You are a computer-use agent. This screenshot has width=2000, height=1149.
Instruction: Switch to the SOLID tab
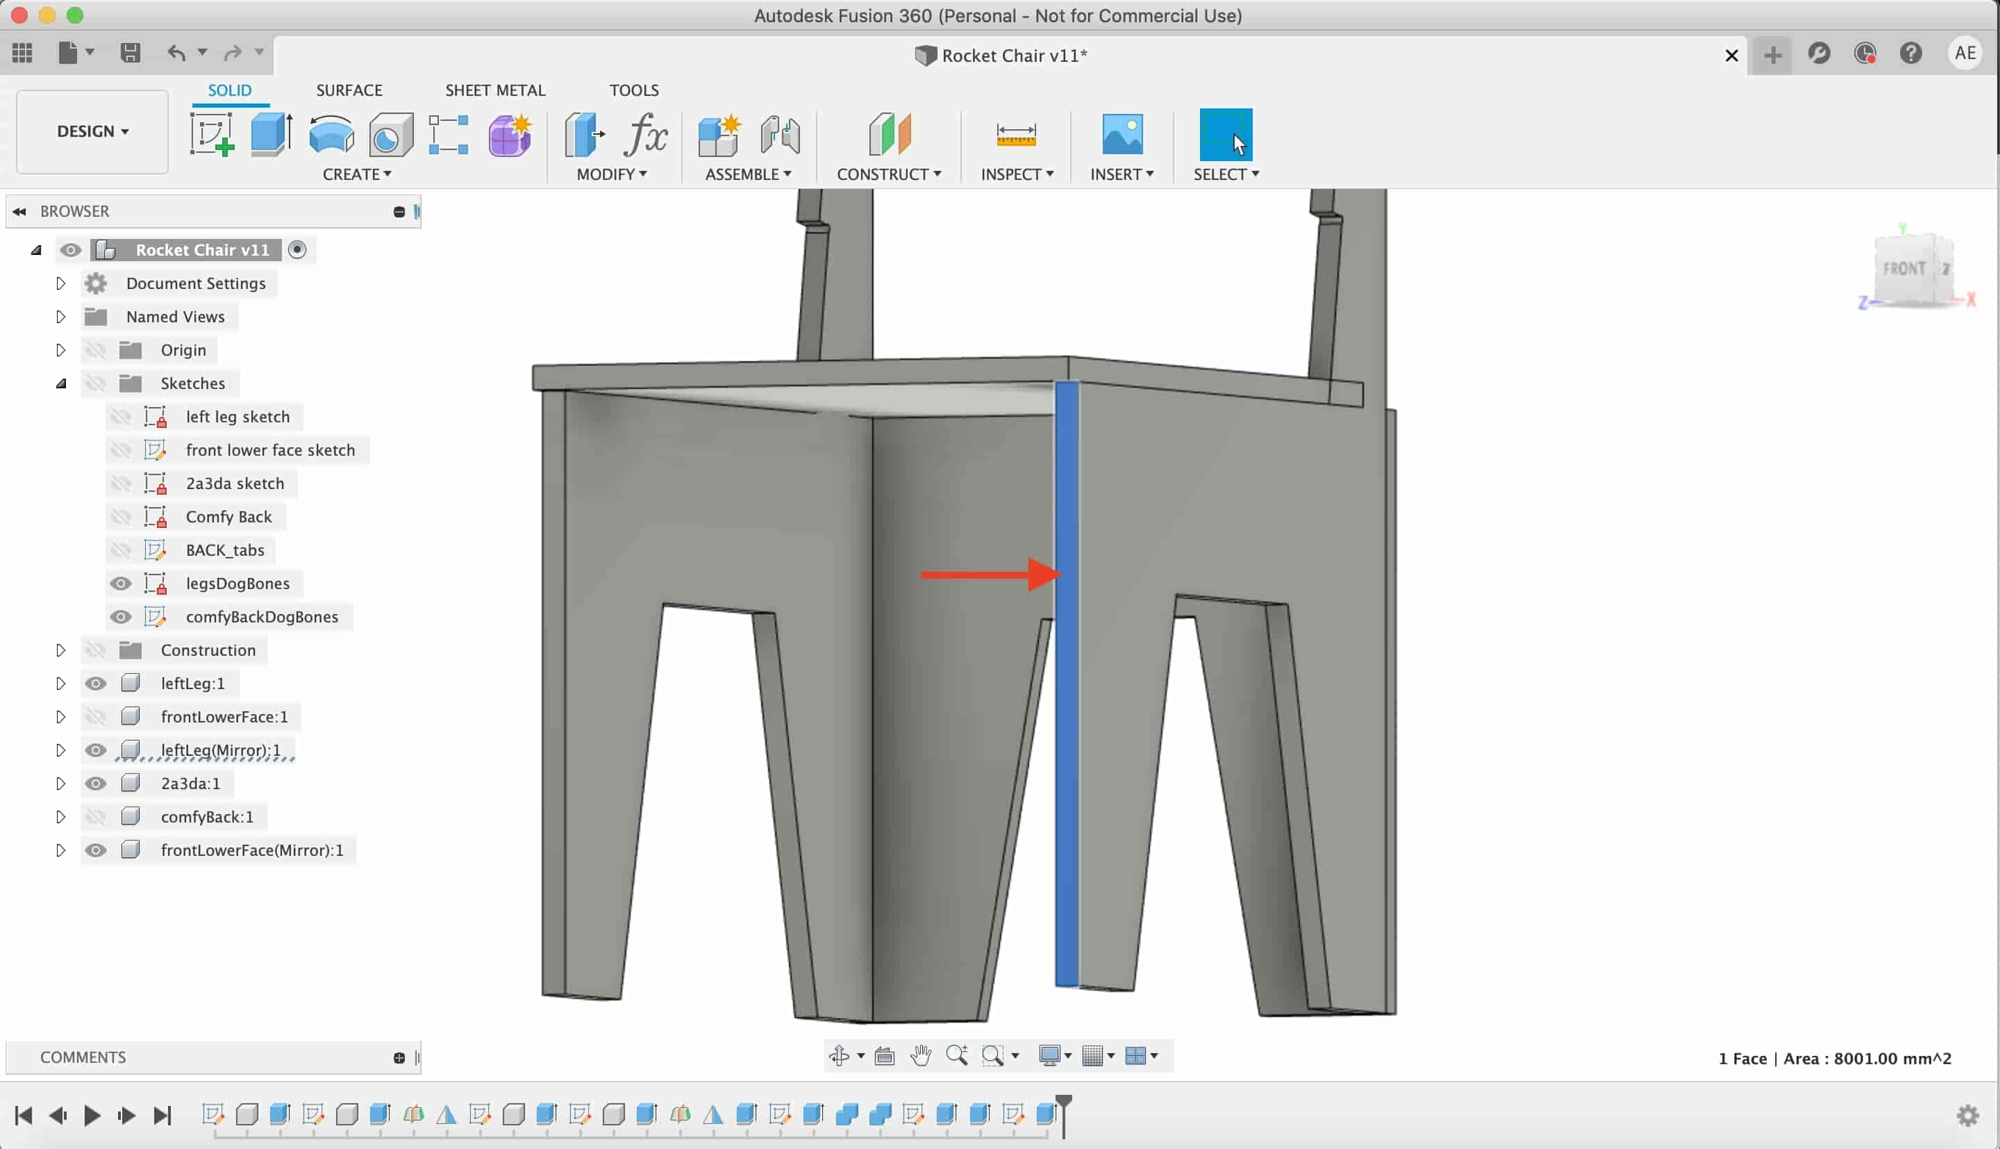[x=229, y=90]
